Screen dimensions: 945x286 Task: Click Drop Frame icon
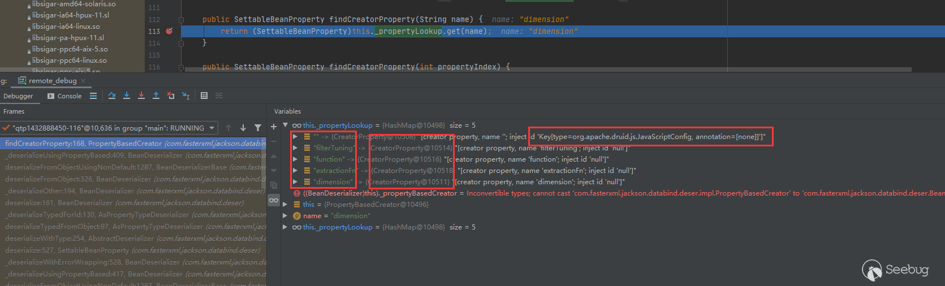[x=171, y=96]
